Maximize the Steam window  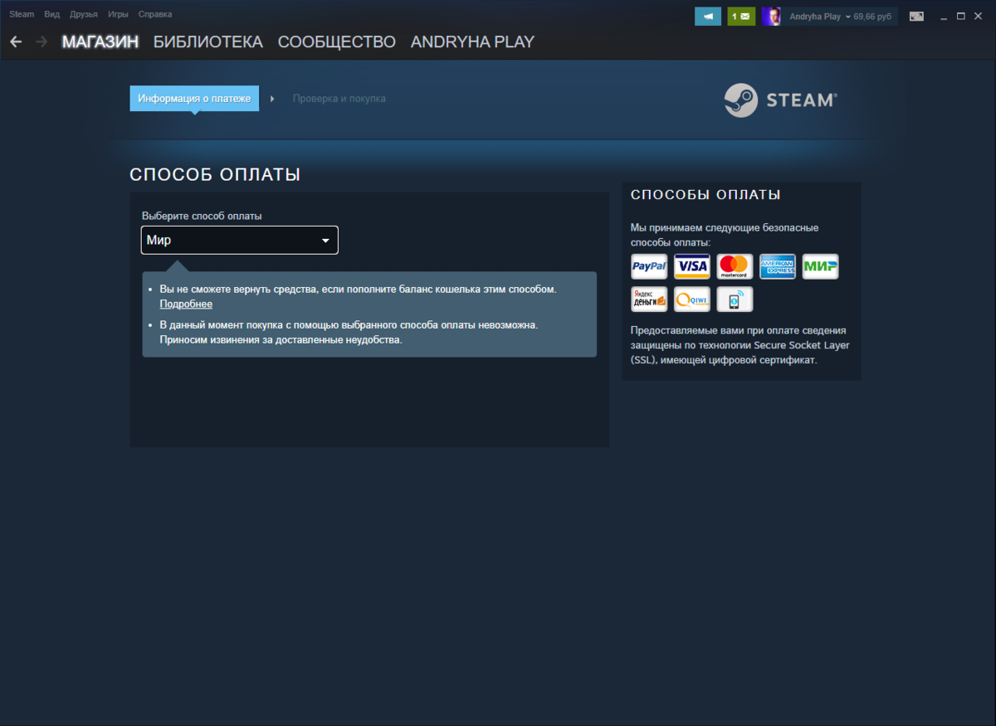click(960, 16)
